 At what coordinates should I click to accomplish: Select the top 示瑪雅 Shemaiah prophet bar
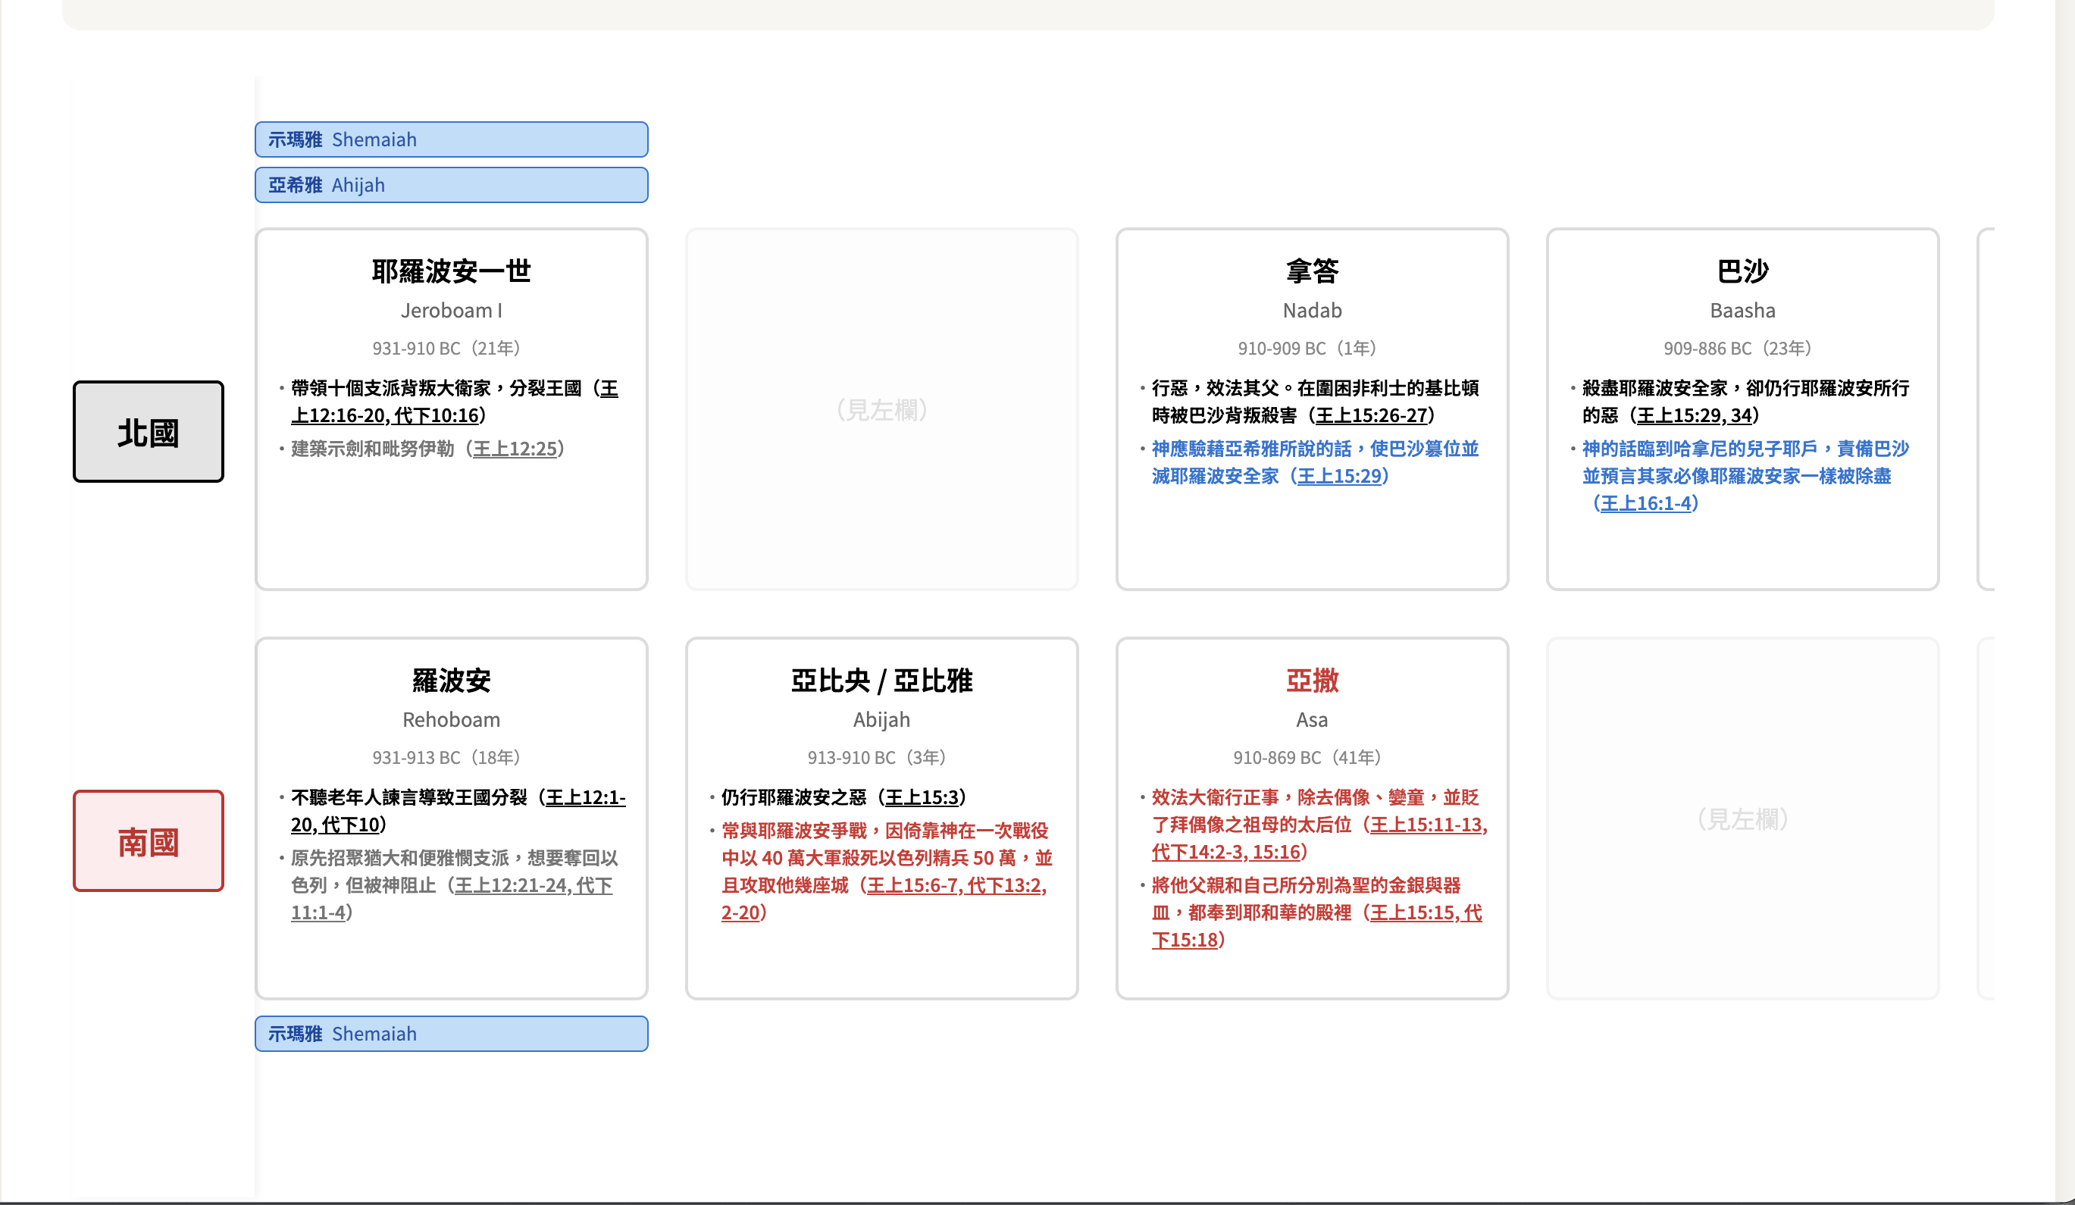click(x=450, y=139)
